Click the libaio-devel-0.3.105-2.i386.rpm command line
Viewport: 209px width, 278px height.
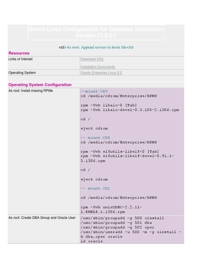click(130, 110)
